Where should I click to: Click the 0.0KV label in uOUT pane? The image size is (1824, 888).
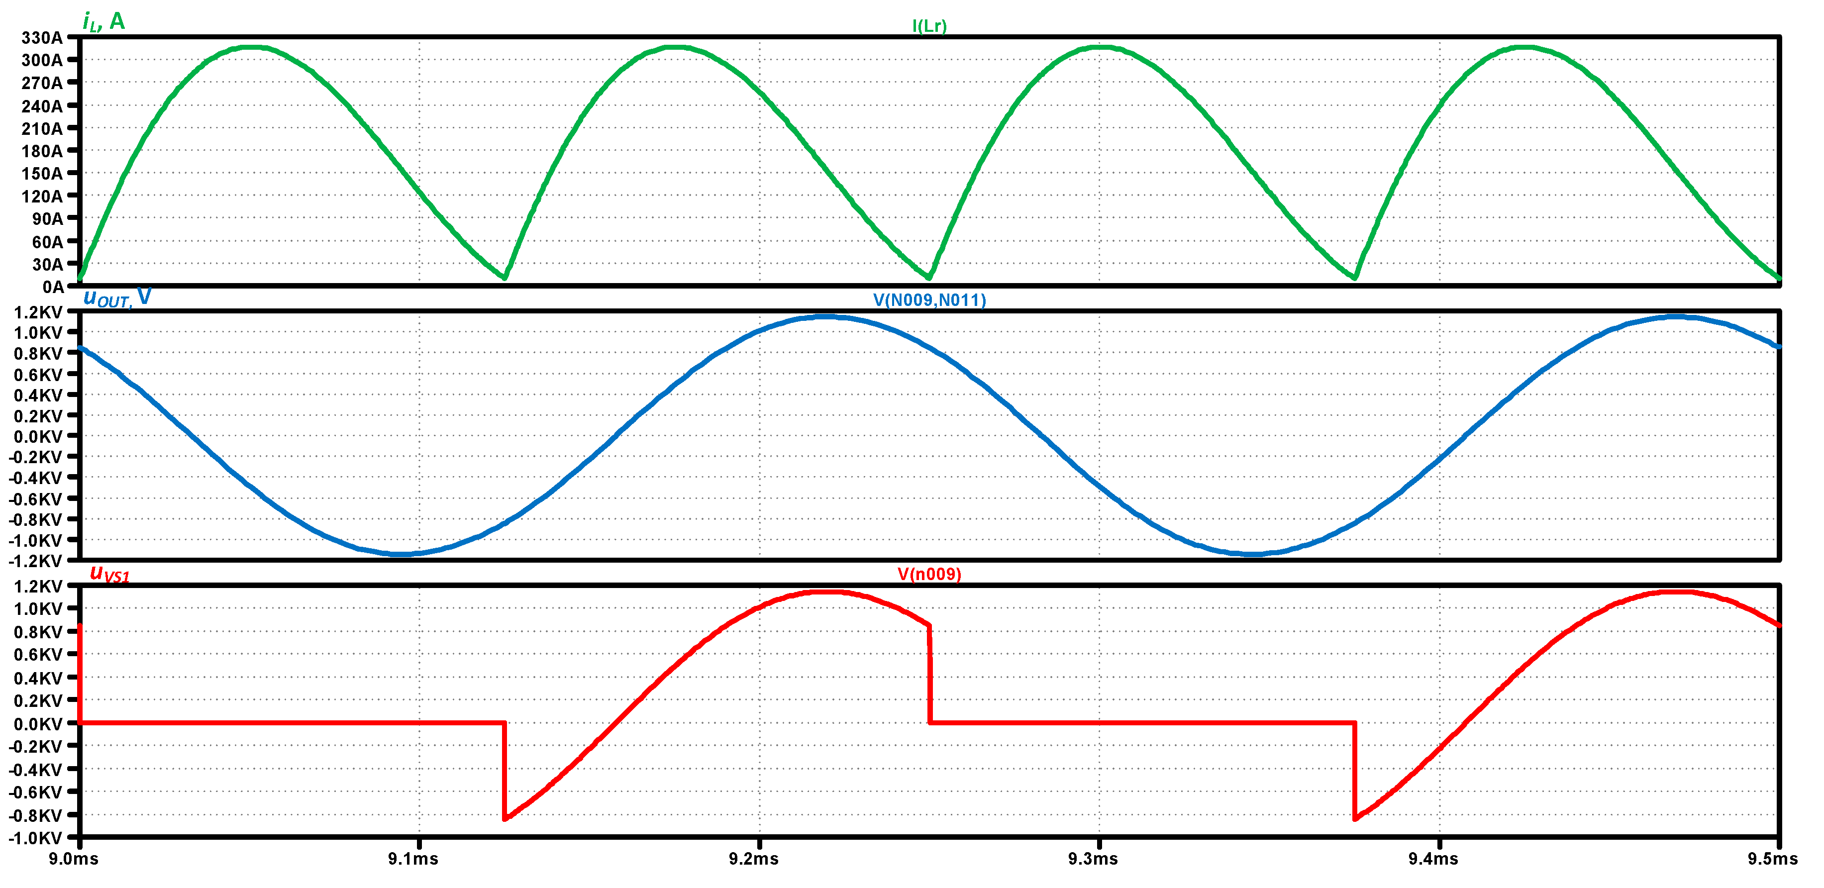[37, 436]
